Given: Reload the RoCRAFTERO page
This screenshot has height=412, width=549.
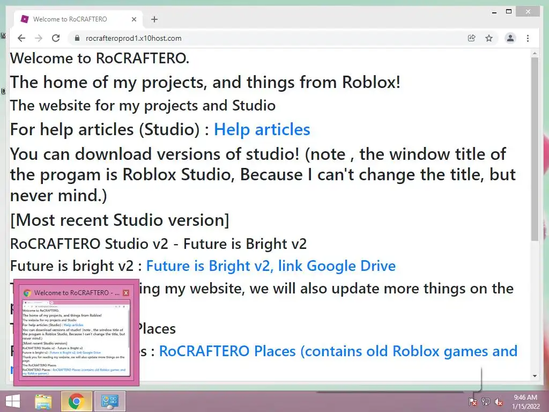Looking at the screenshot, I should tap(56, 38).
